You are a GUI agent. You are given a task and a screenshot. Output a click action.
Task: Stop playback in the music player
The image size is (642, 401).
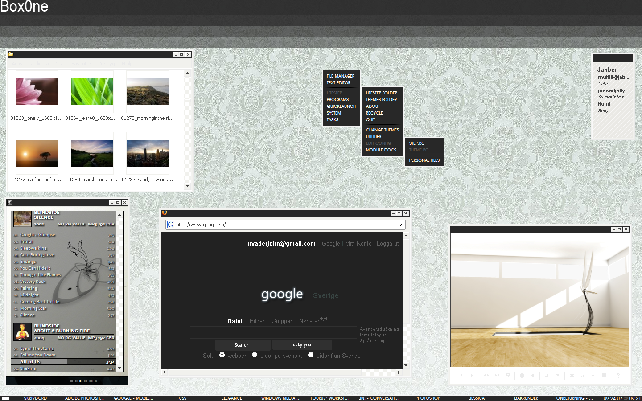(71, 381)
